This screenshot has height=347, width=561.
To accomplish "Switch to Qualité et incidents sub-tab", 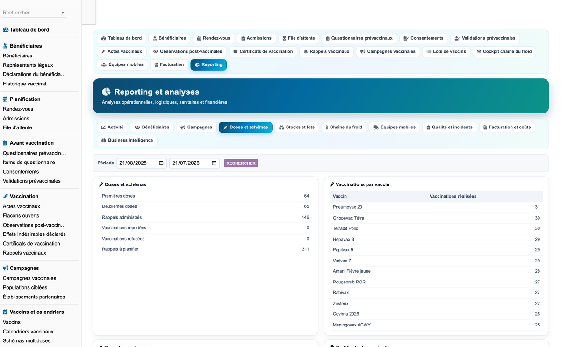I will (x=450, y=127).
